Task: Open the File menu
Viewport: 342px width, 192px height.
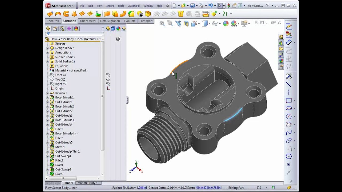Action: pyautogui.click(x=82, y=6)
